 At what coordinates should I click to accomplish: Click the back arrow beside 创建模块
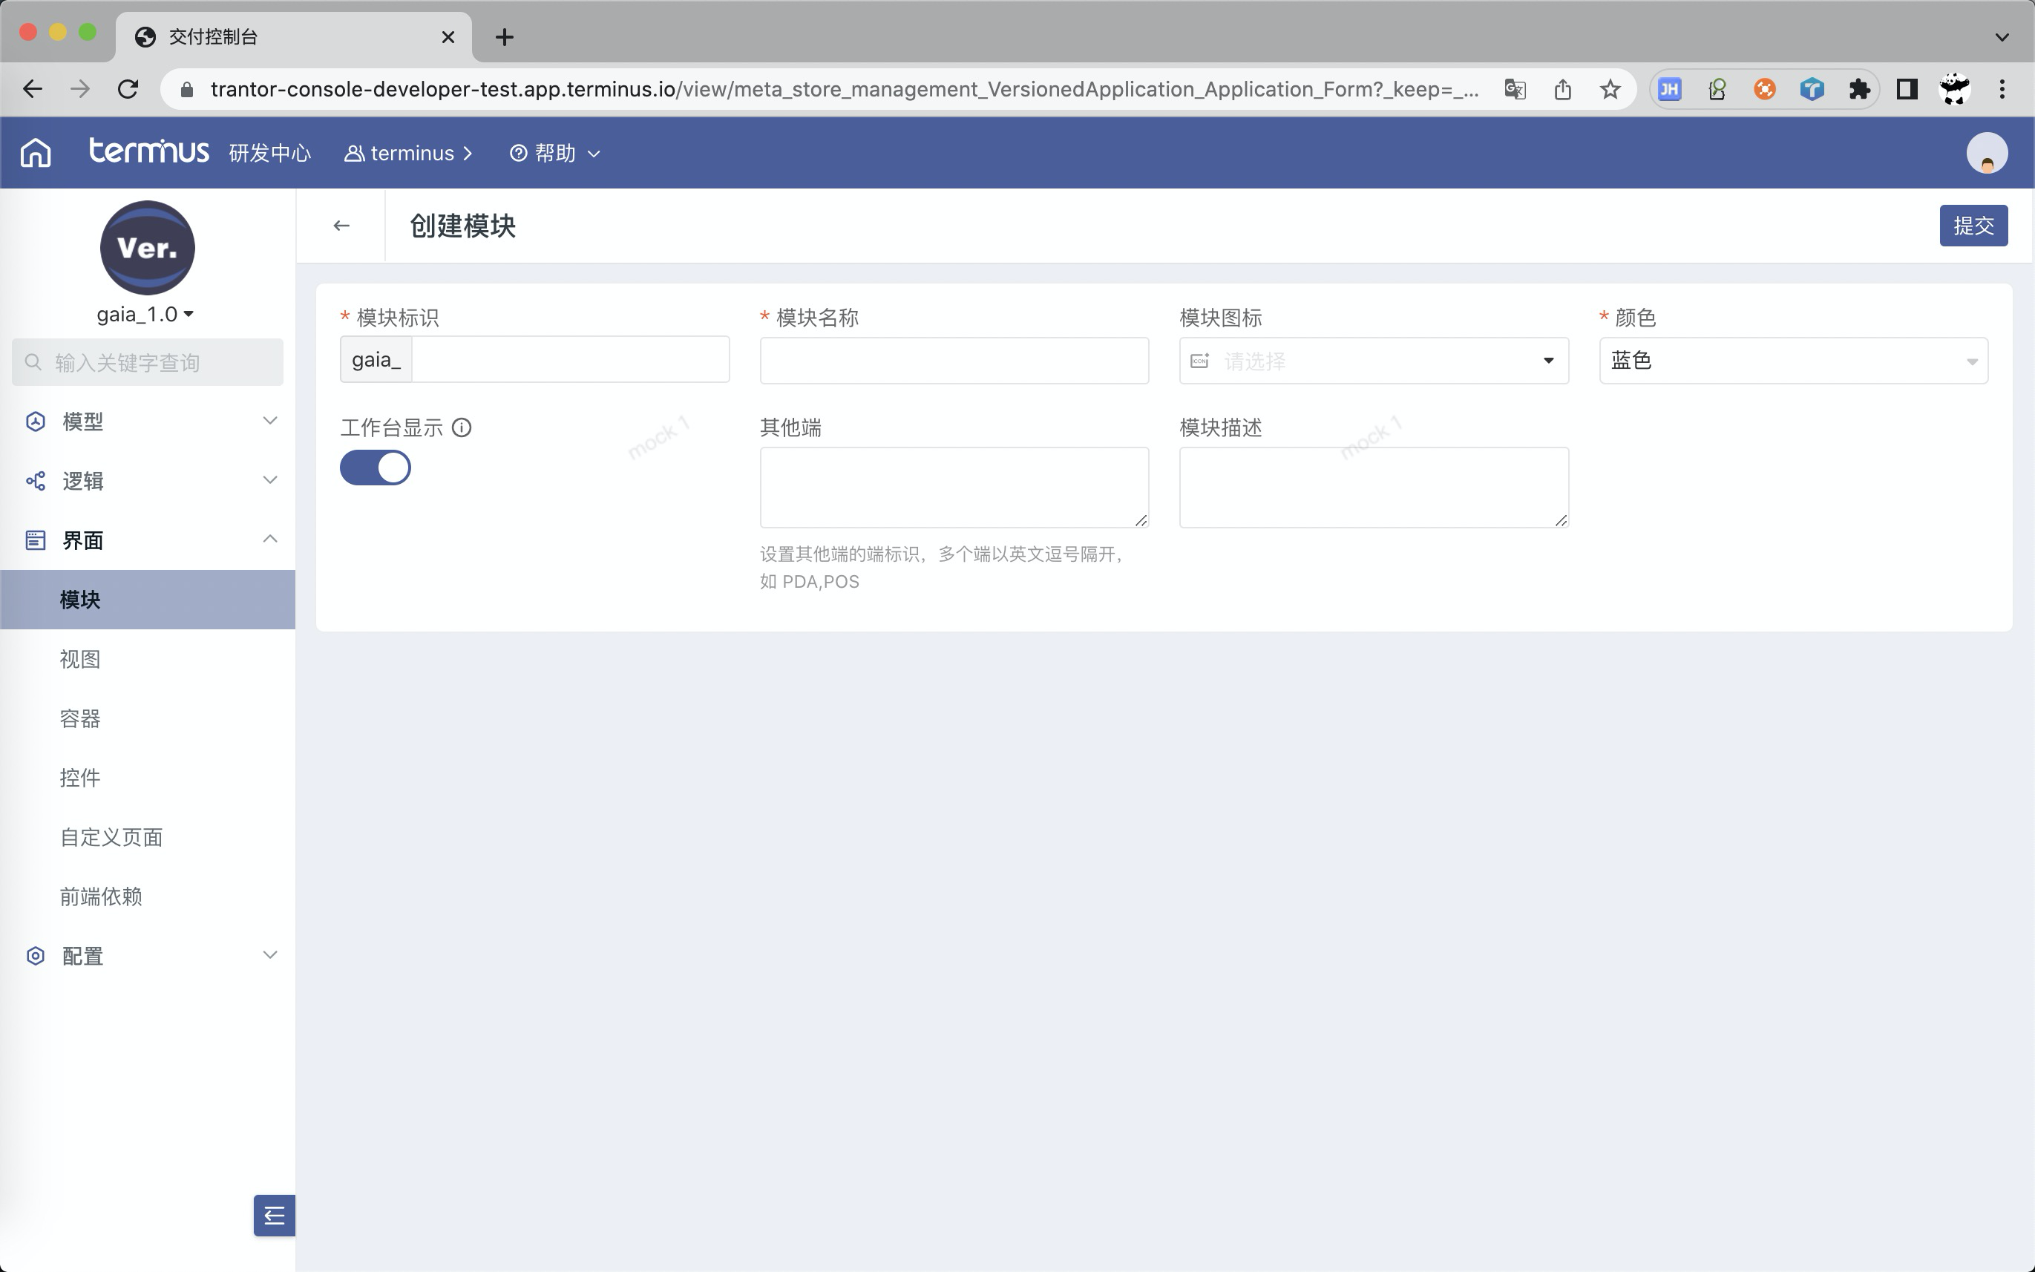coord(341,226)
